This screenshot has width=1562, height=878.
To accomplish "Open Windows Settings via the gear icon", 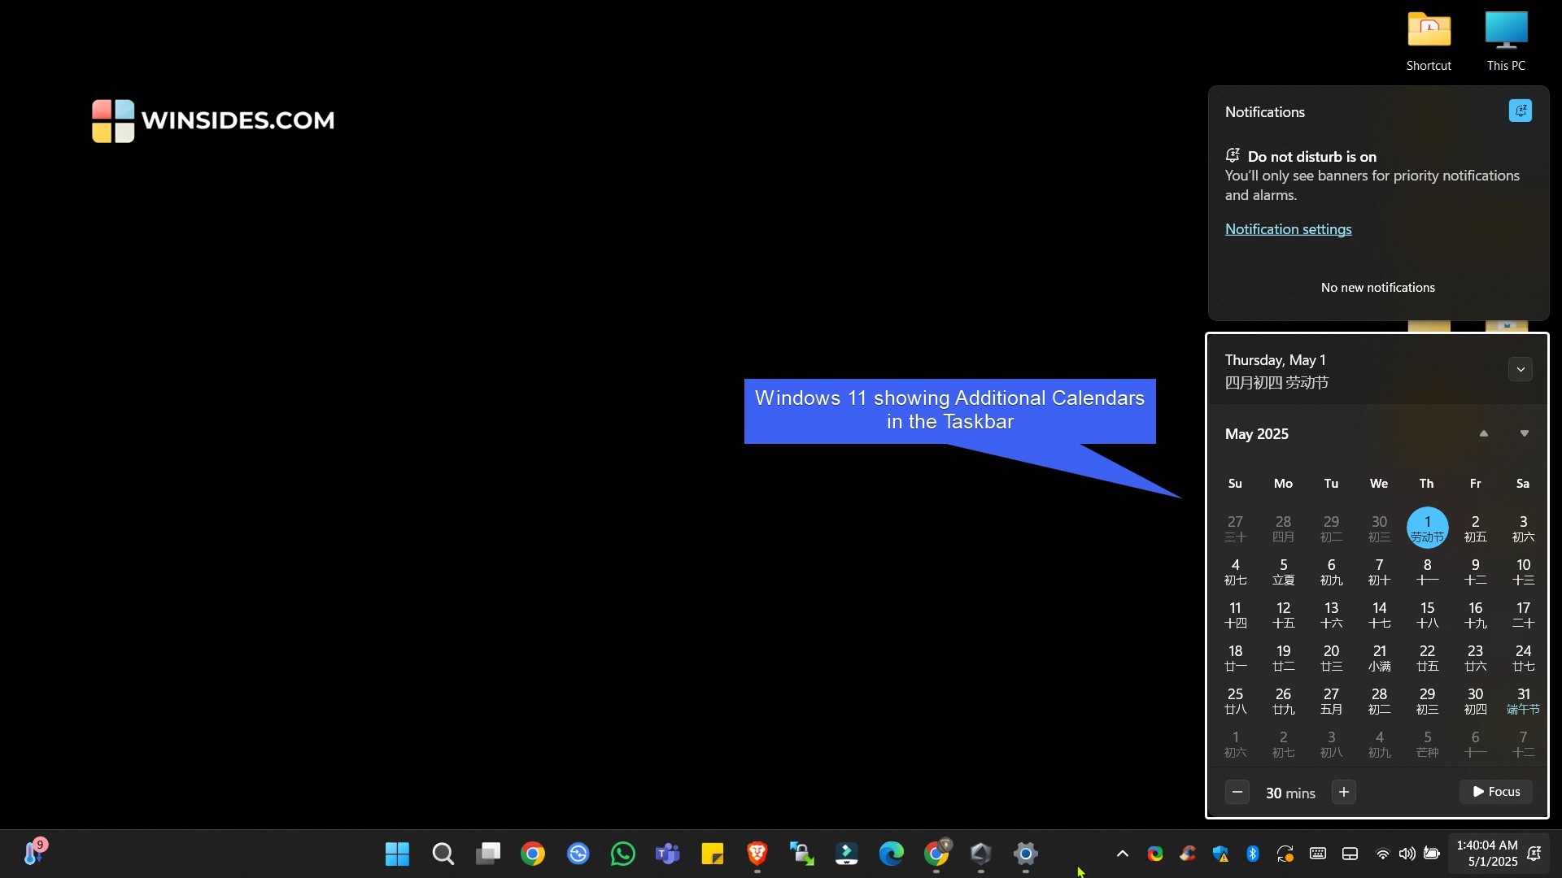I will pos(1026,854).
